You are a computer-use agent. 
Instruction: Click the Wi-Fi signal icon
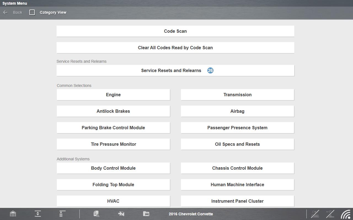point(346,214)
